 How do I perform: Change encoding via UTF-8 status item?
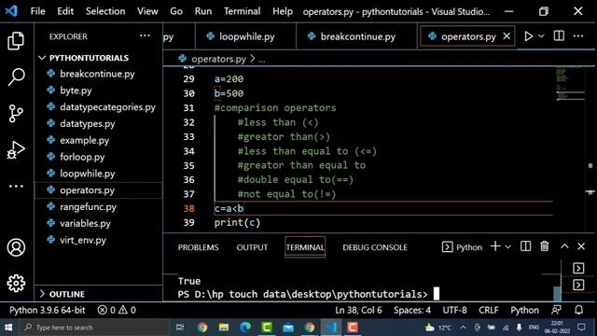(454, 310)
